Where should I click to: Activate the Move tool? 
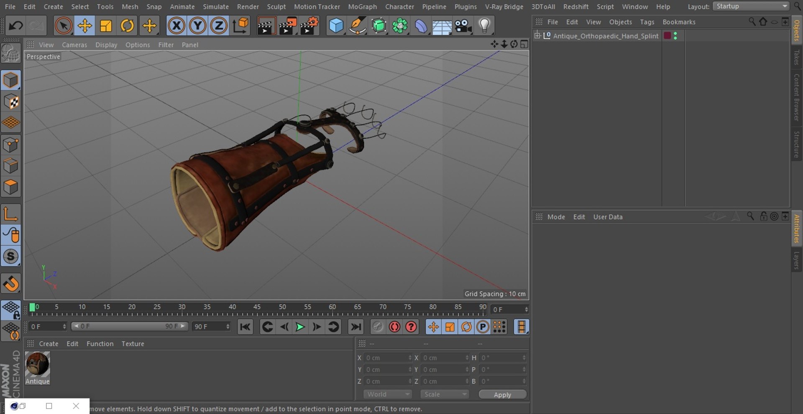click(84, 26)
